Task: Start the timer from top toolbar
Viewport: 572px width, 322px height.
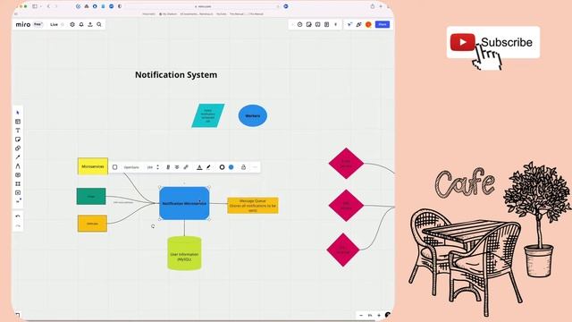Action: coord(300,24)
